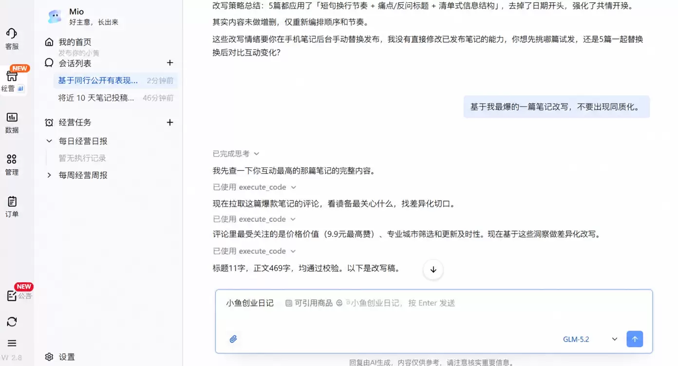
Task: Click the W 2.8 version label
Action: click(x=12, y=358)
